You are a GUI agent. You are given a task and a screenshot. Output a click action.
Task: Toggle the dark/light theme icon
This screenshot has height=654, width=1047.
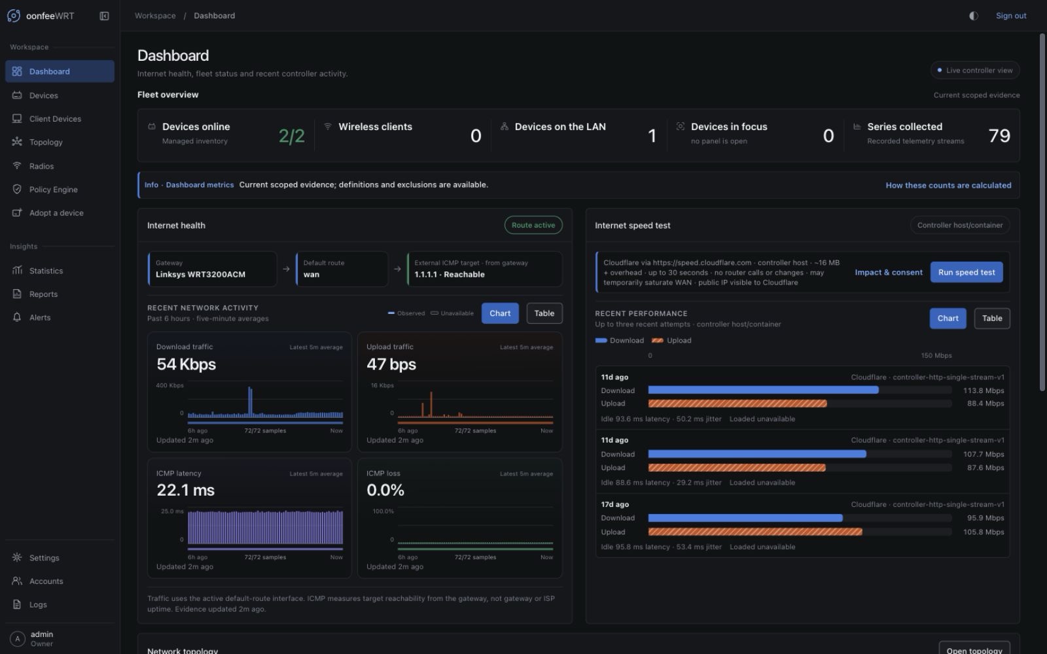coord(974,16)
